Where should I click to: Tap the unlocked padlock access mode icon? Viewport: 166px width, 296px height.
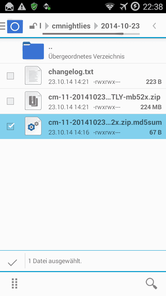click(33, 26)
